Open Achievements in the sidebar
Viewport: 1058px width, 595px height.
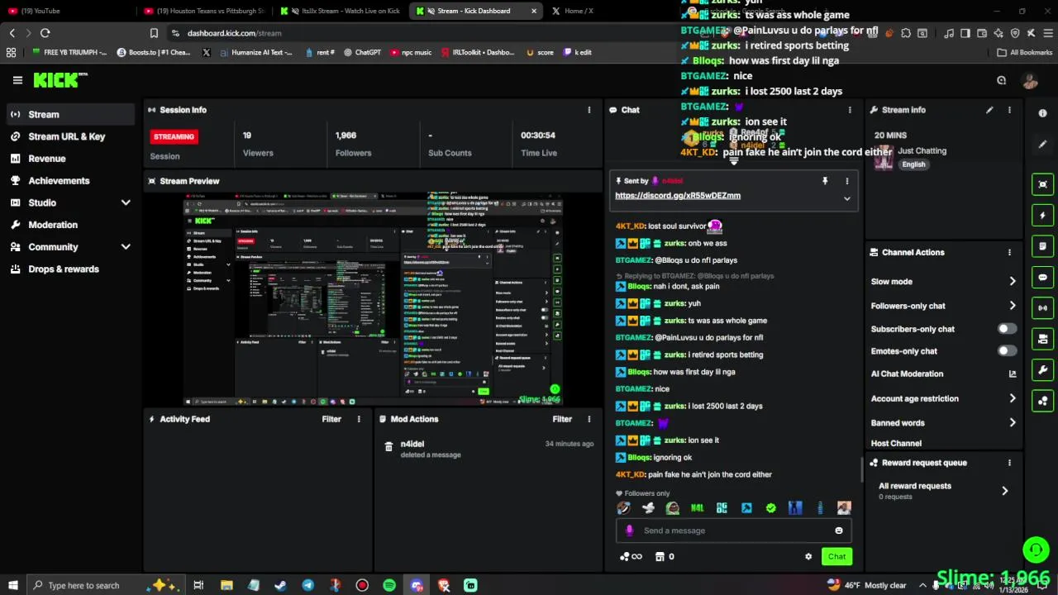[59, 180]
